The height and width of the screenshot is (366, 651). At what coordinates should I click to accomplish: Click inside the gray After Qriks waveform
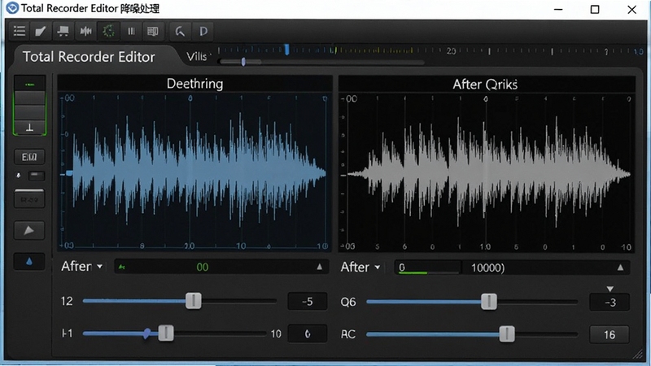coord(487,173)
